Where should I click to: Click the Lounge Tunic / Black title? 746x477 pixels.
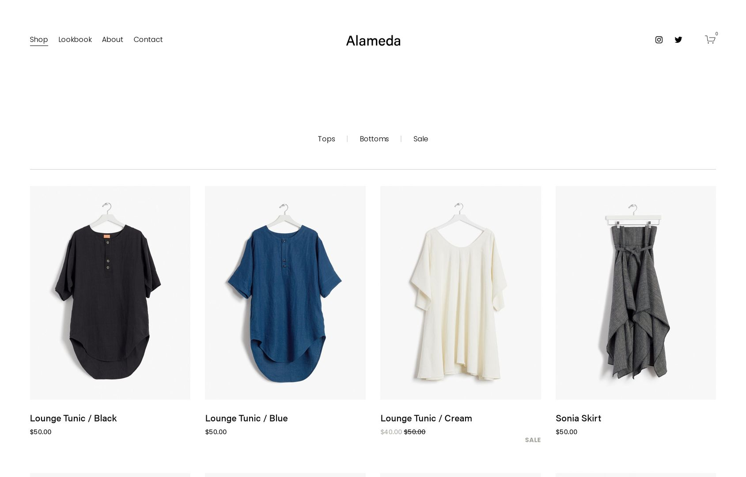tap(73, 418)
